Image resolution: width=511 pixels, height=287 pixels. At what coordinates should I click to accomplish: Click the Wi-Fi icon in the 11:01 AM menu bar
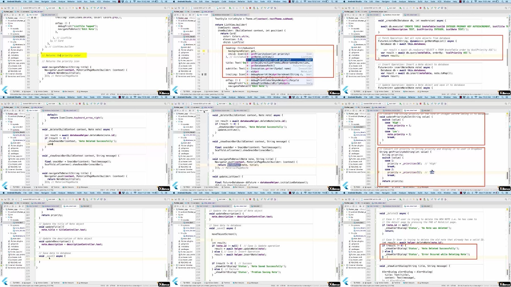pyautogui.click(x=475, y=1)
